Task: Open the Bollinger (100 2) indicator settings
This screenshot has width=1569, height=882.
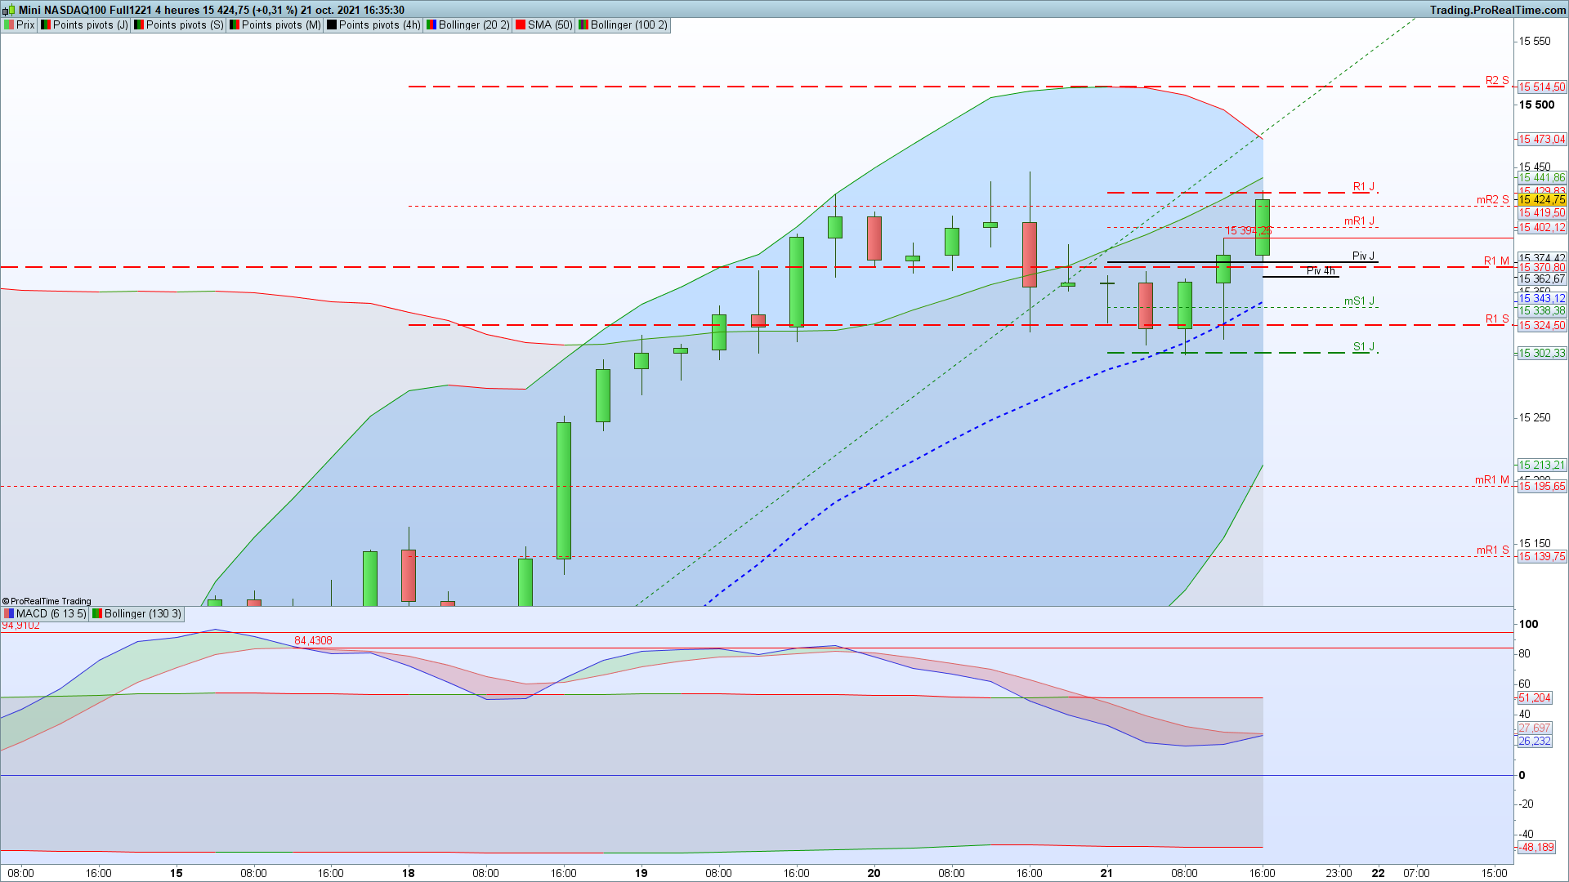Action: coord(628,25)
